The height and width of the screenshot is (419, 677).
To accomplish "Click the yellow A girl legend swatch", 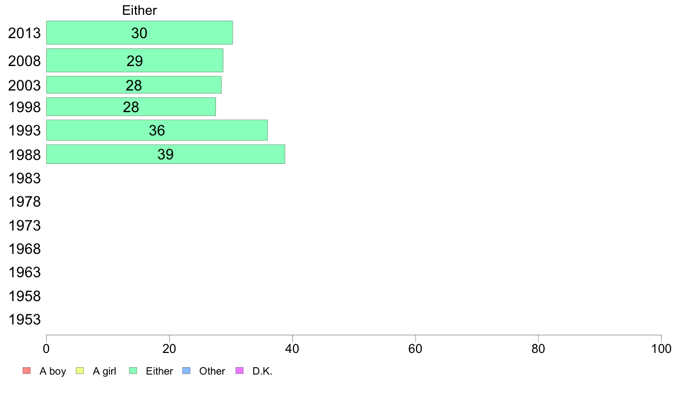I will (x=80, y=371).
